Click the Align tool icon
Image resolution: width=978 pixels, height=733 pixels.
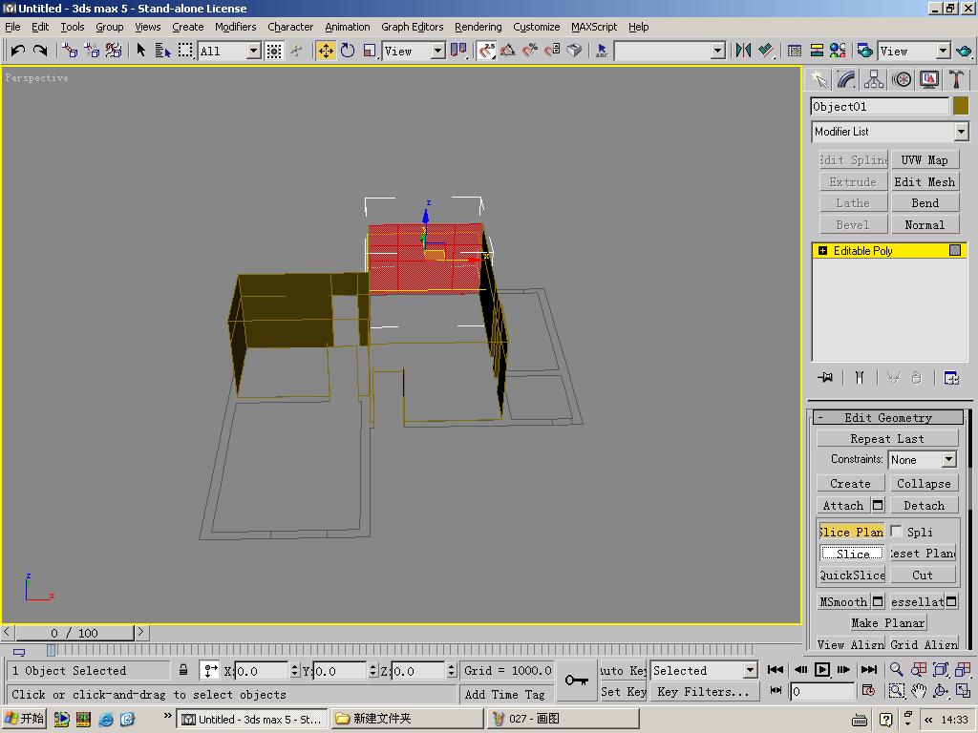tap(766, 51)
